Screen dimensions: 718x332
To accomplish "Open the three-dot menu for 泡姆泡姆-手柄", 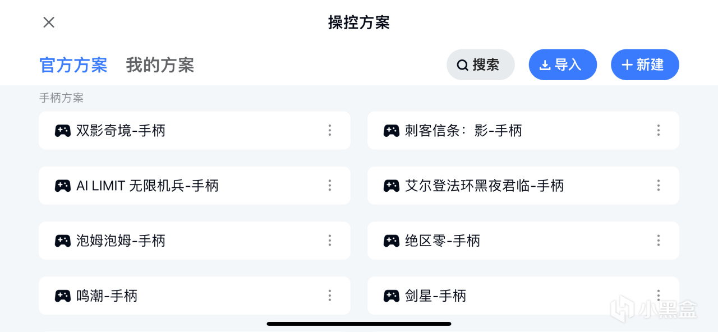I will tap(329, 240).
